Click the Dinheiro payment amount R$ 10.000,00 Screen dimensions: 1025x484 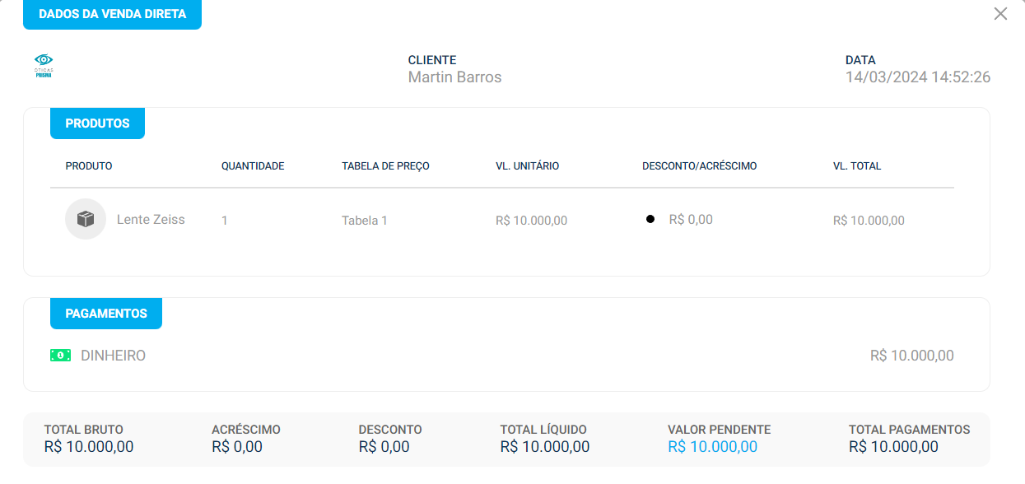(911, 356)
